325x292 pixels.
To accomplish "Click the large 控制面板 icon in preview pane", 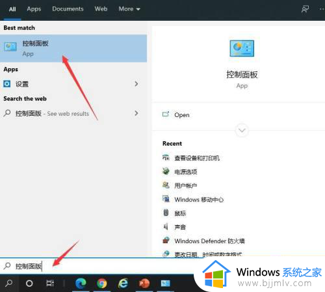I will tap(242, 48).
